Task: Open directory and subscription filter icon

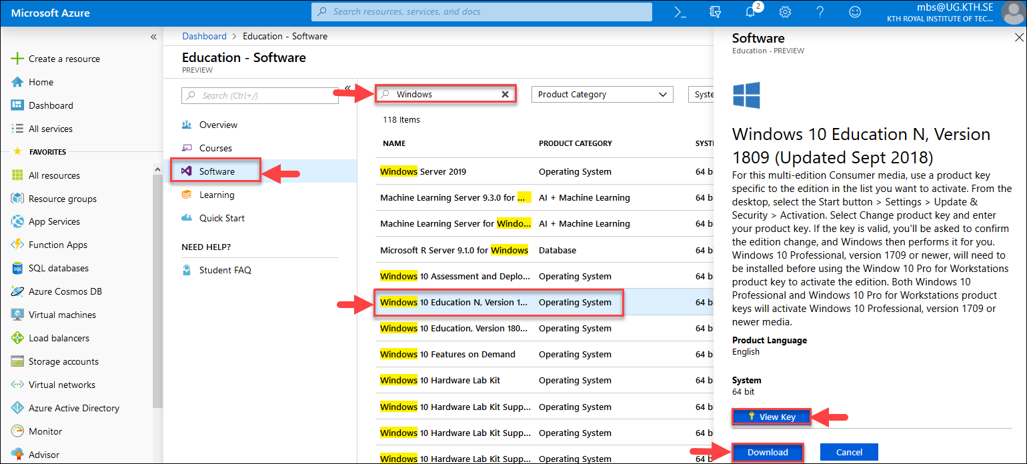Action: (x=716, y=12)
